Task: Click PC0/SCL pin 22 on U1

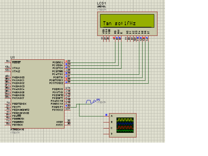Action: (67, 62)
